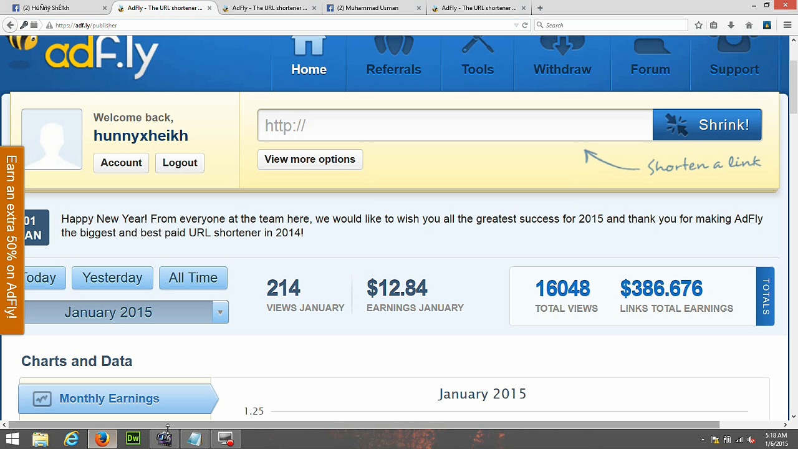Click the magnifier icon in search box
This screenshot has width=798, height=449.
point(540,25)
